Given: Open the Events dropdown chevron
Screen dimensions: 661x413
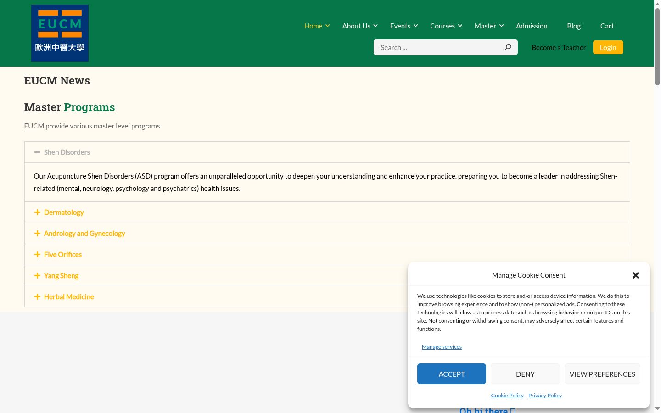Looking at the screenshot, I should tap(416, 26).
